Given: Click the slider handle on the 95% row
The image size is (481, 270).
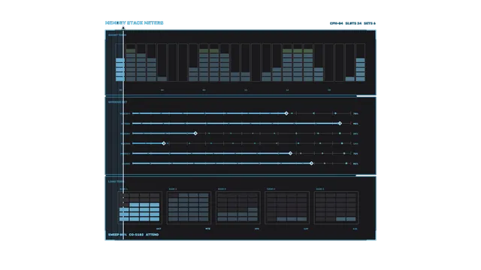Looking at the screenshot, I should pyautogui.click(x=340, y=123).
